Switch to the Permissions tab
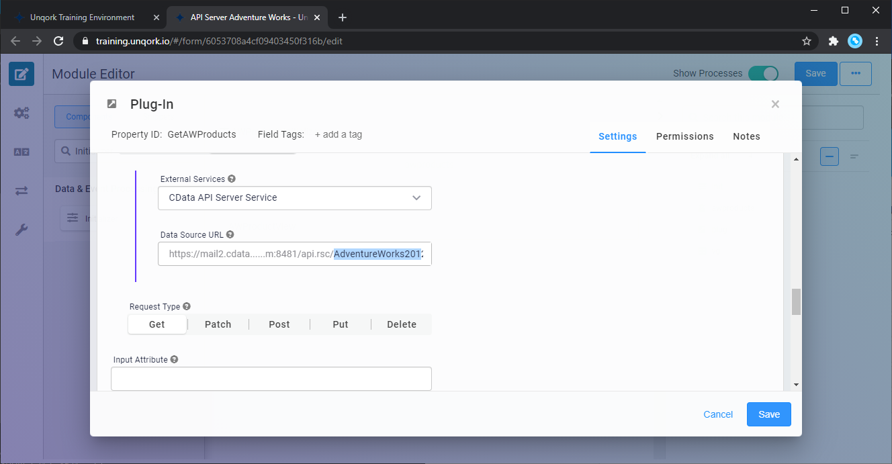This screenshot has width=892, height=464. [x=684, y=136]
